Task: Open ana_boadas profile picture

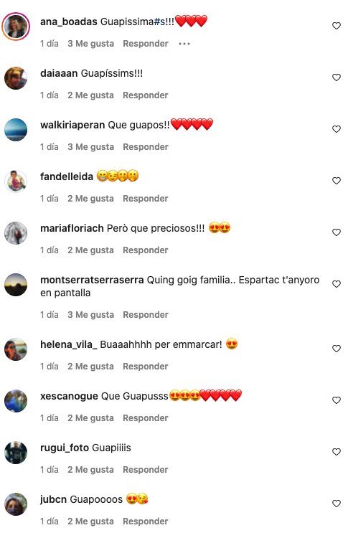Action: [16, 27]
